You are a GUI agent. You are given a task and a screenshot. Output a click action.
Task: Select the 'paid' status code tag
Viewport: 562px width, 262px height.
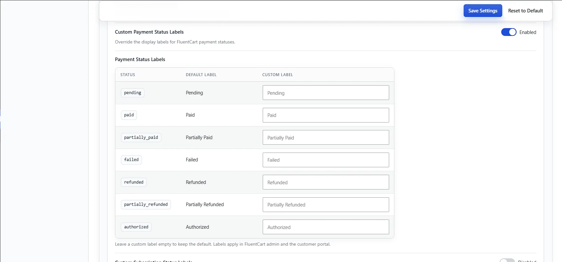click(x=129, y=115)
